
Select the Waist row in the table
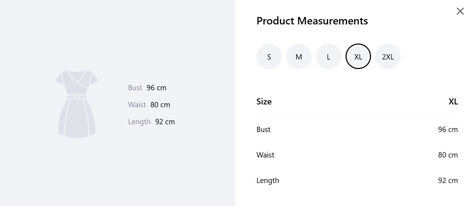pos(357,155)
